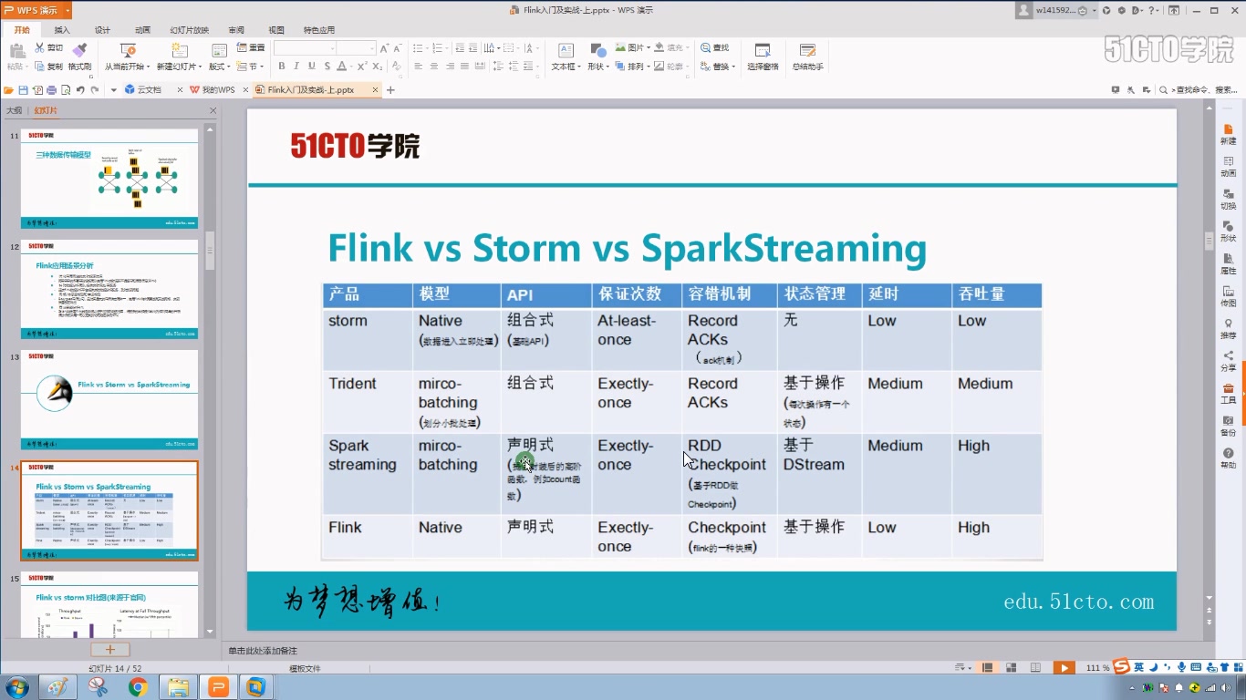Open the font name combo box
This screenshot has width=1246, height=700.
coord(305,47)
